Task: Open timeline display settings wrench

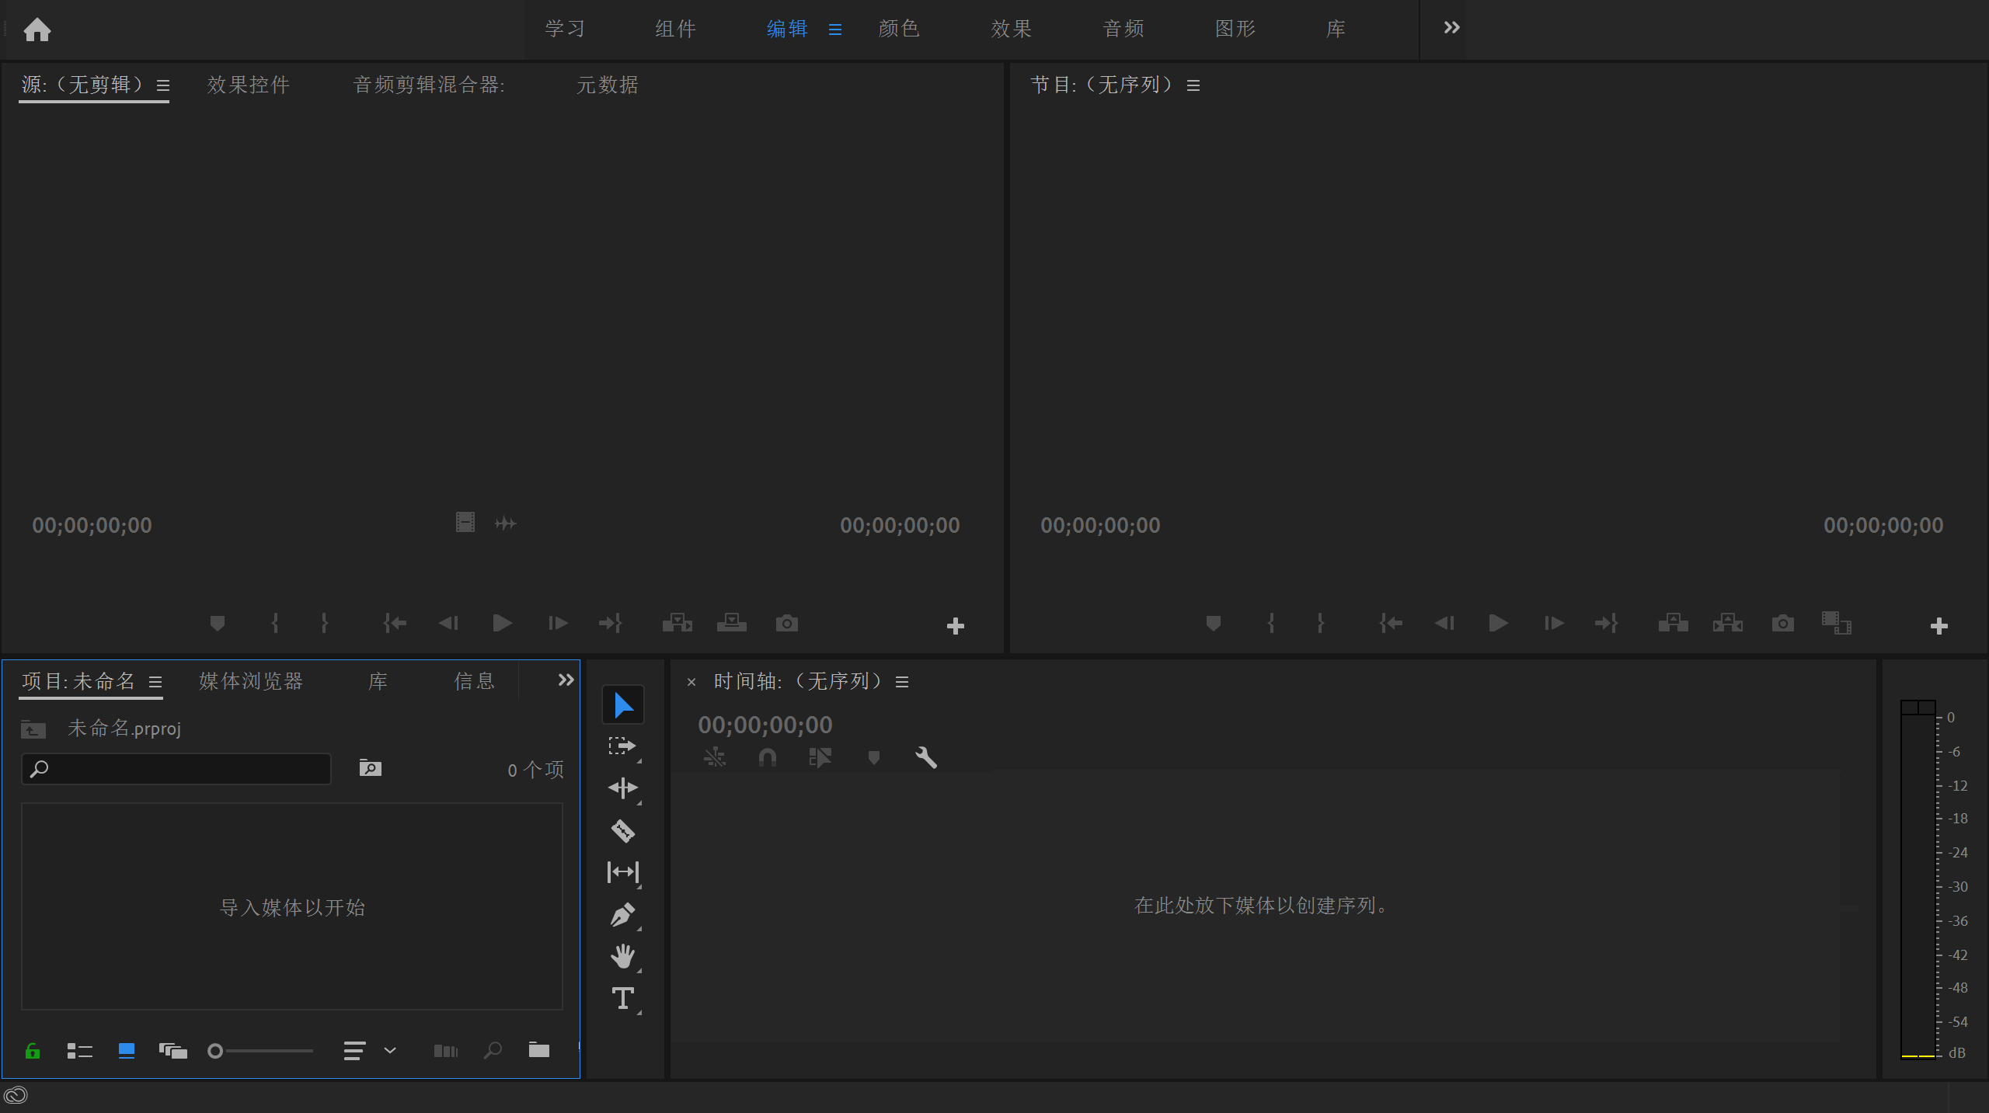Action: pos(925,757)
